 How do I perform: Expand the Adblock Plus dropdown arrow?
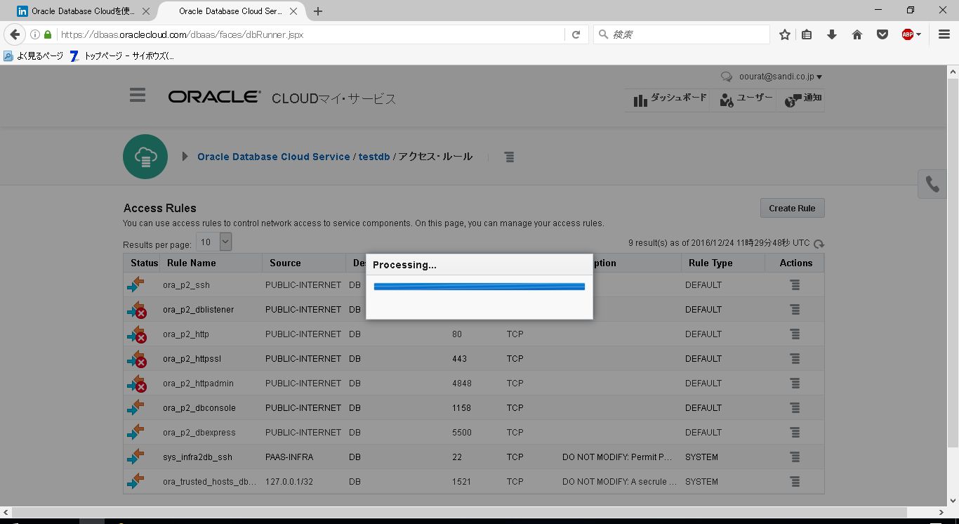tap(918, 34)
